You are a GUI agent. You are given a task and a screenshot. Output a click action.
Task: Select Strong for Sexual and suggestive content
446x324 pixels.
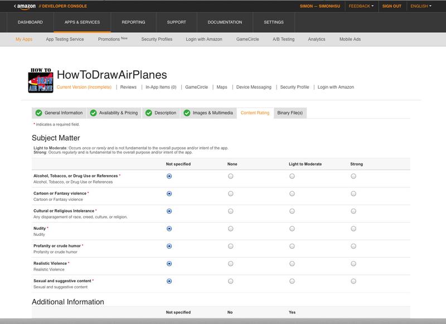pyautogui.click(x=353, y=281)
